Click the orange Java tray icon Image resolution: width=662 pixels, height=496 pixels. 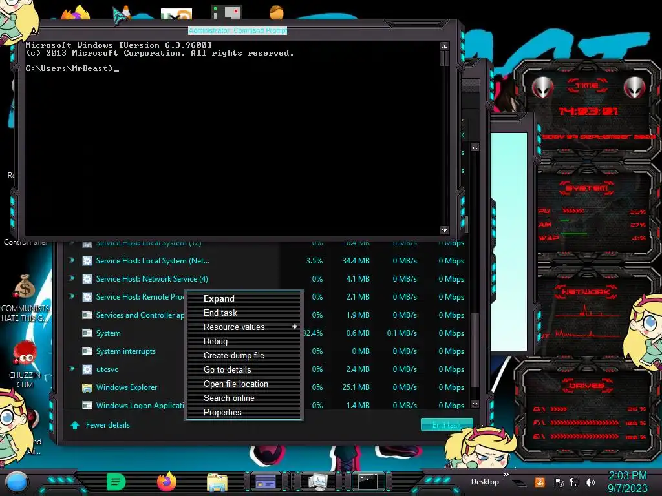(540, 482)
